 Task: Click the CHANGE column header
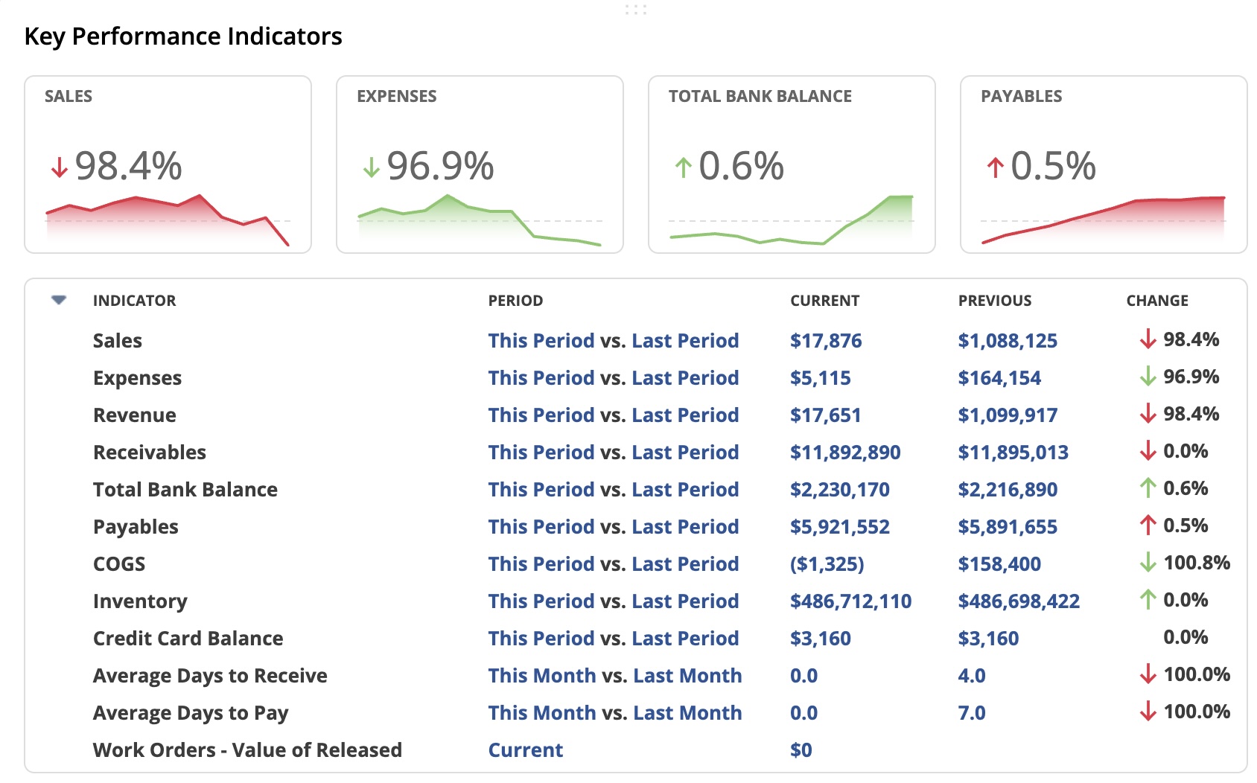(1157, 301)
